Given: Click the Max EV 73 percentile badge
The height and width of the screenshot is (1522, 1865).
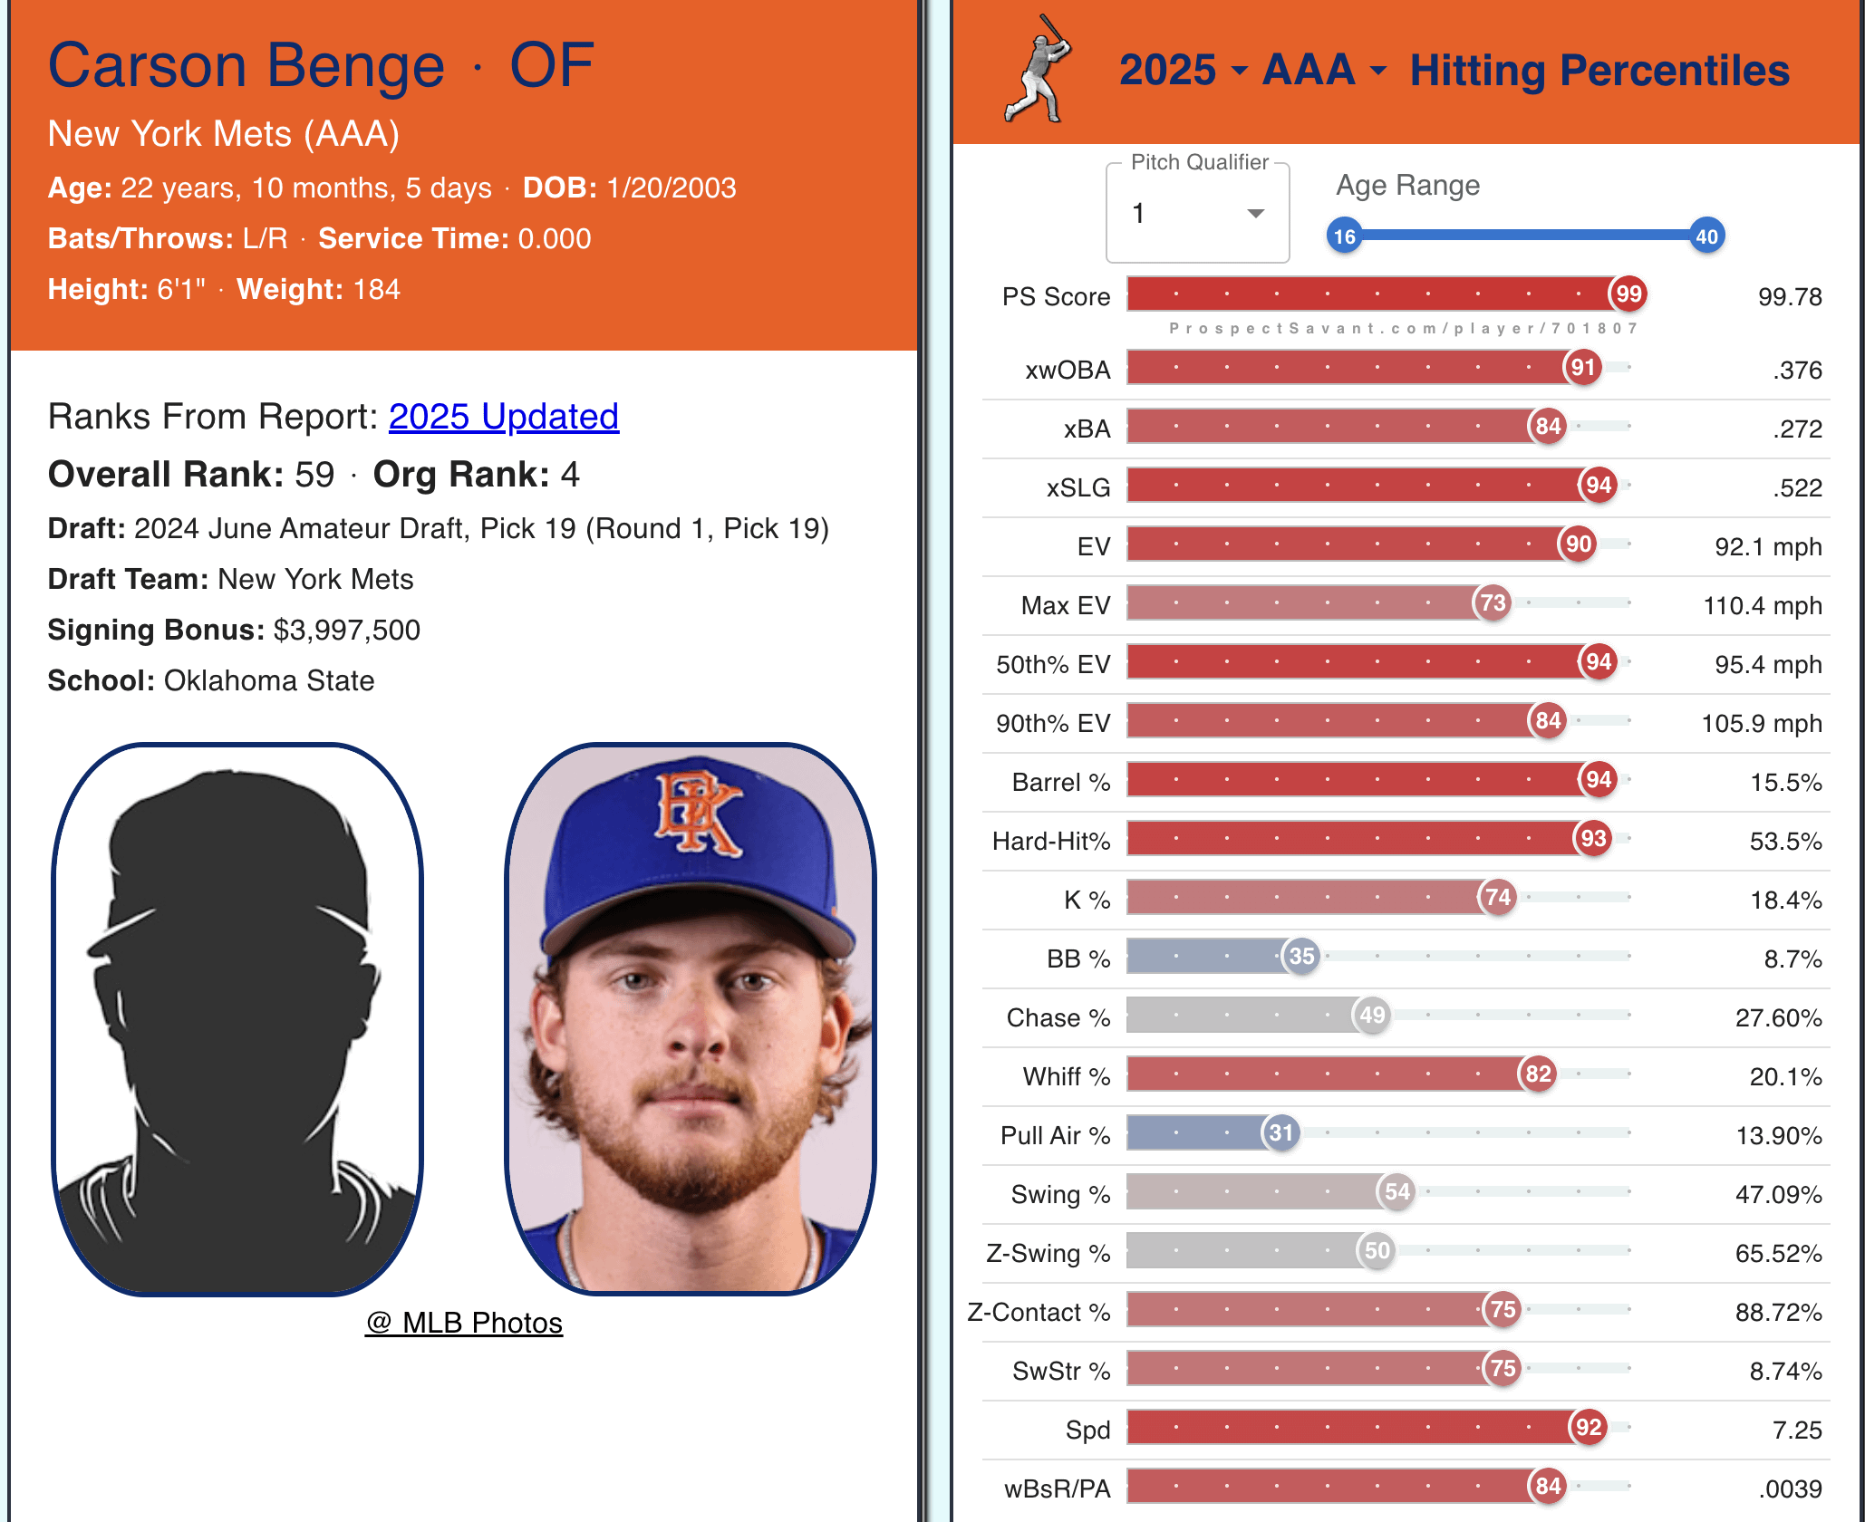Looking at the screenshot, I should (x=1493, y=602).
